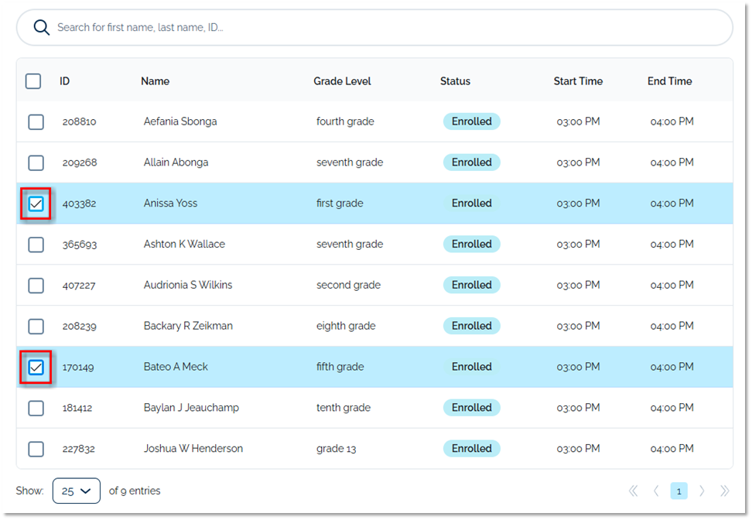This screenshot has height=520, width=752.
Task: Uncheck the checkbox for Bateo A Meck
Action: point(36,367)
